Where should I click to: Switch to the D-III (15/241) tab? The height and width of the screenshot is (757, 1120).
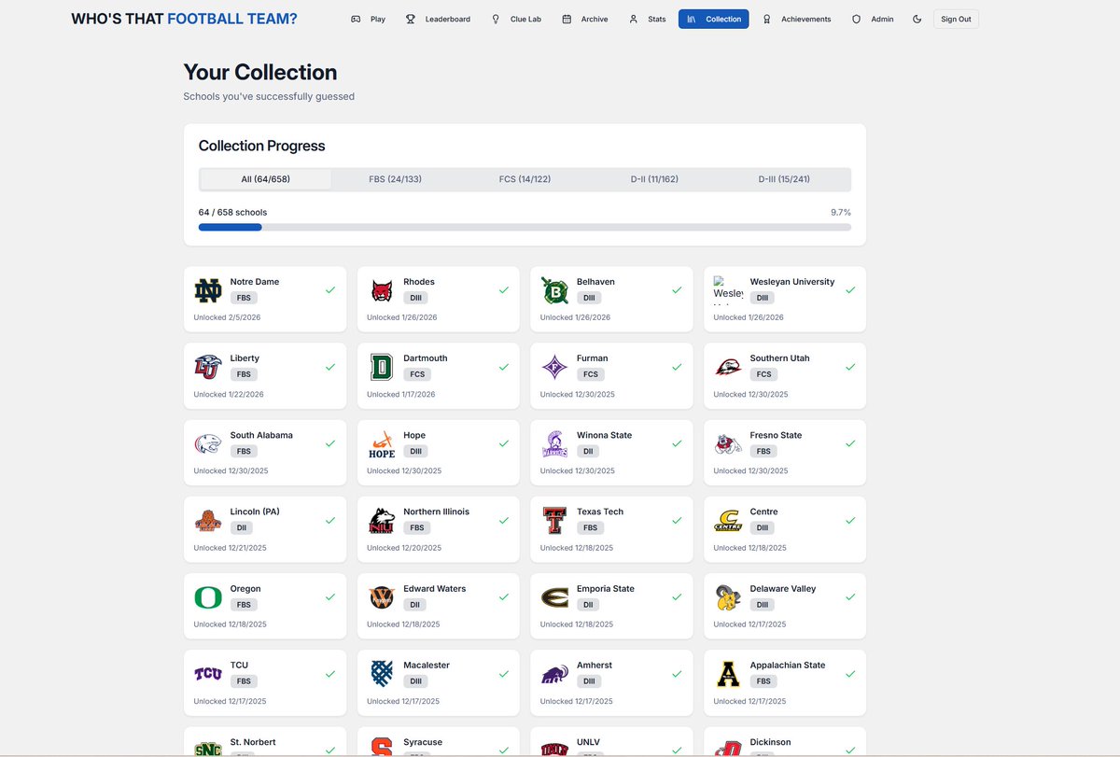click(784, 179)
